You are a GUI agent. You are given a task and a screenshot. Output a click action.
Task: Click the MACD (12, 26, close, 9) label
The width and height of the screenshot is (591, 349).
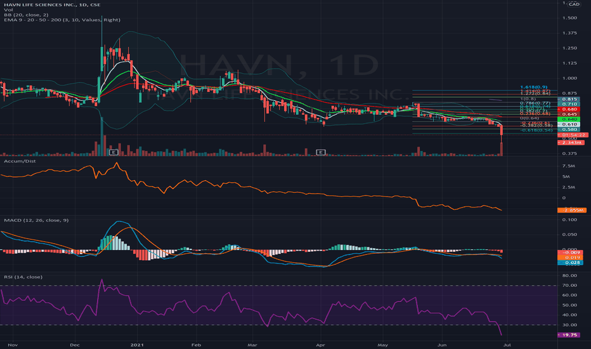(x=36, y=220)
